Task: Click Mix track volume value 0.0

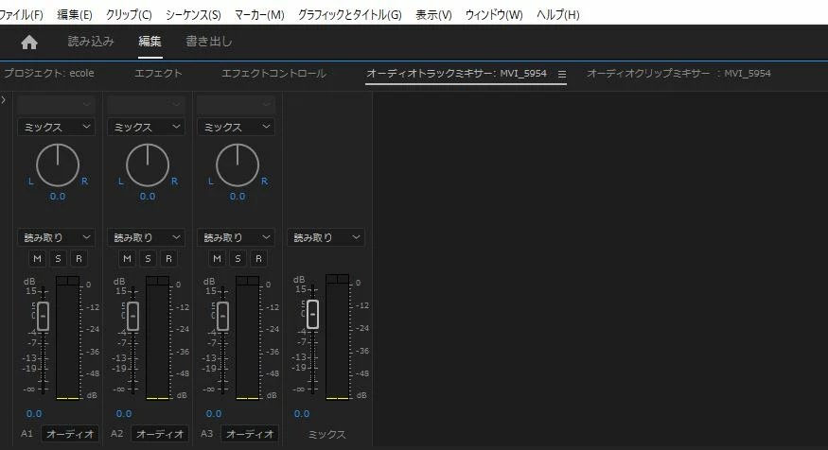Action: coord(302,413)
